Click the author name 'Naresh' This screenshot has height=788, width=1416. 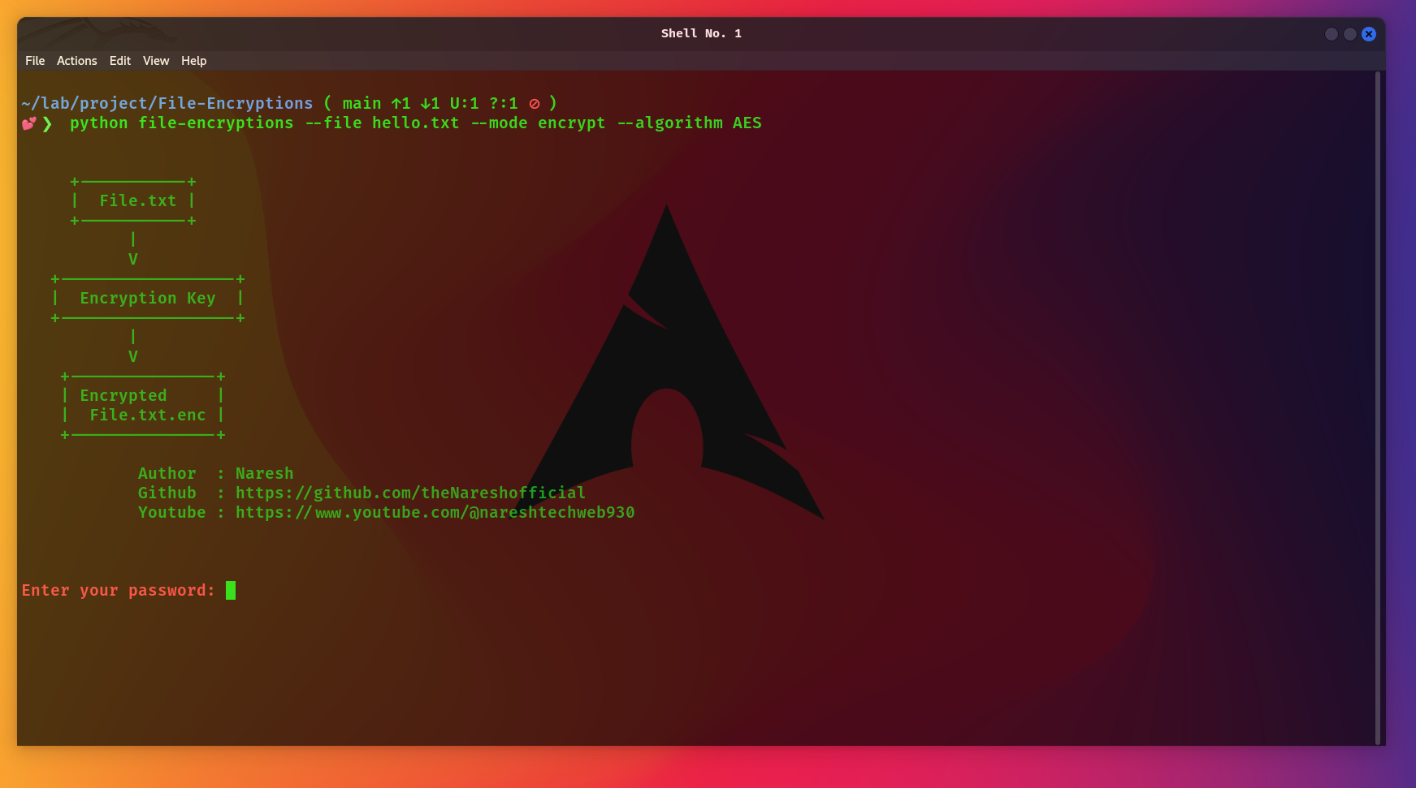coord(264,473)
